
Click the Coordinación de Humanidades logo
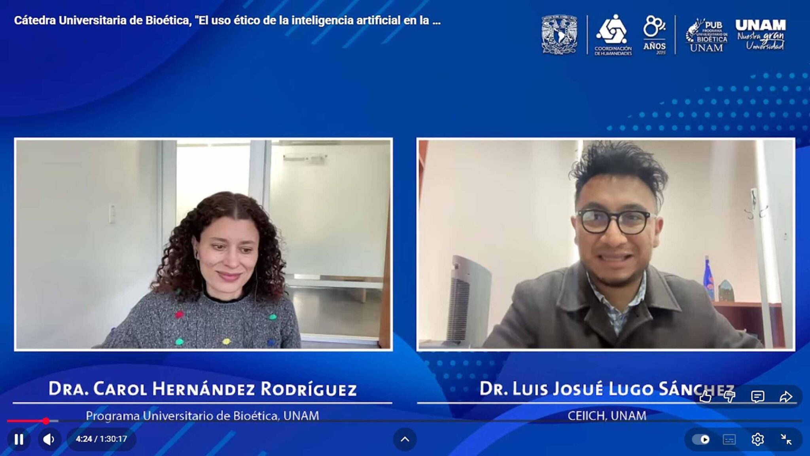click(x=613, y=35)
